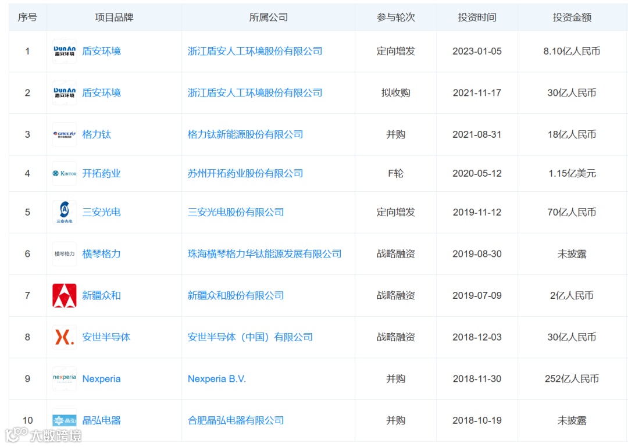Open 盾安环境 brand link in row 1
This screenshot has width=628, height=447.
tap(101, 51)
